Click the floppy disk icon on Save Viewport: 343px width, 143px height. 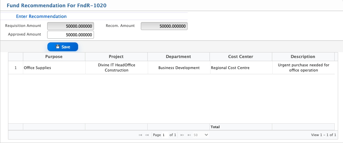coord(58,47)
